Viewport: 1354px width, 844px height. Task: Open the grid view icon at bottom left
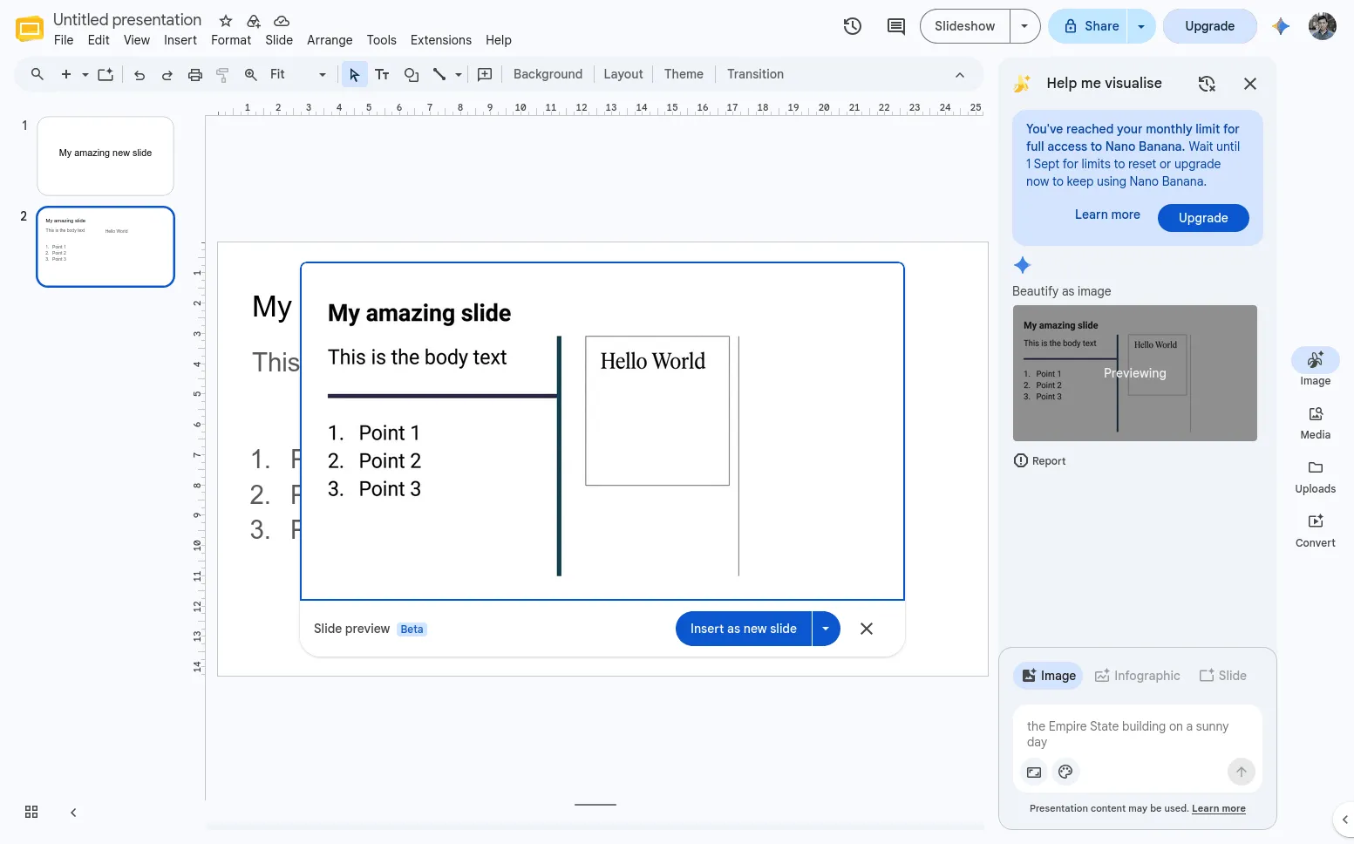click(x=31, y=812)
